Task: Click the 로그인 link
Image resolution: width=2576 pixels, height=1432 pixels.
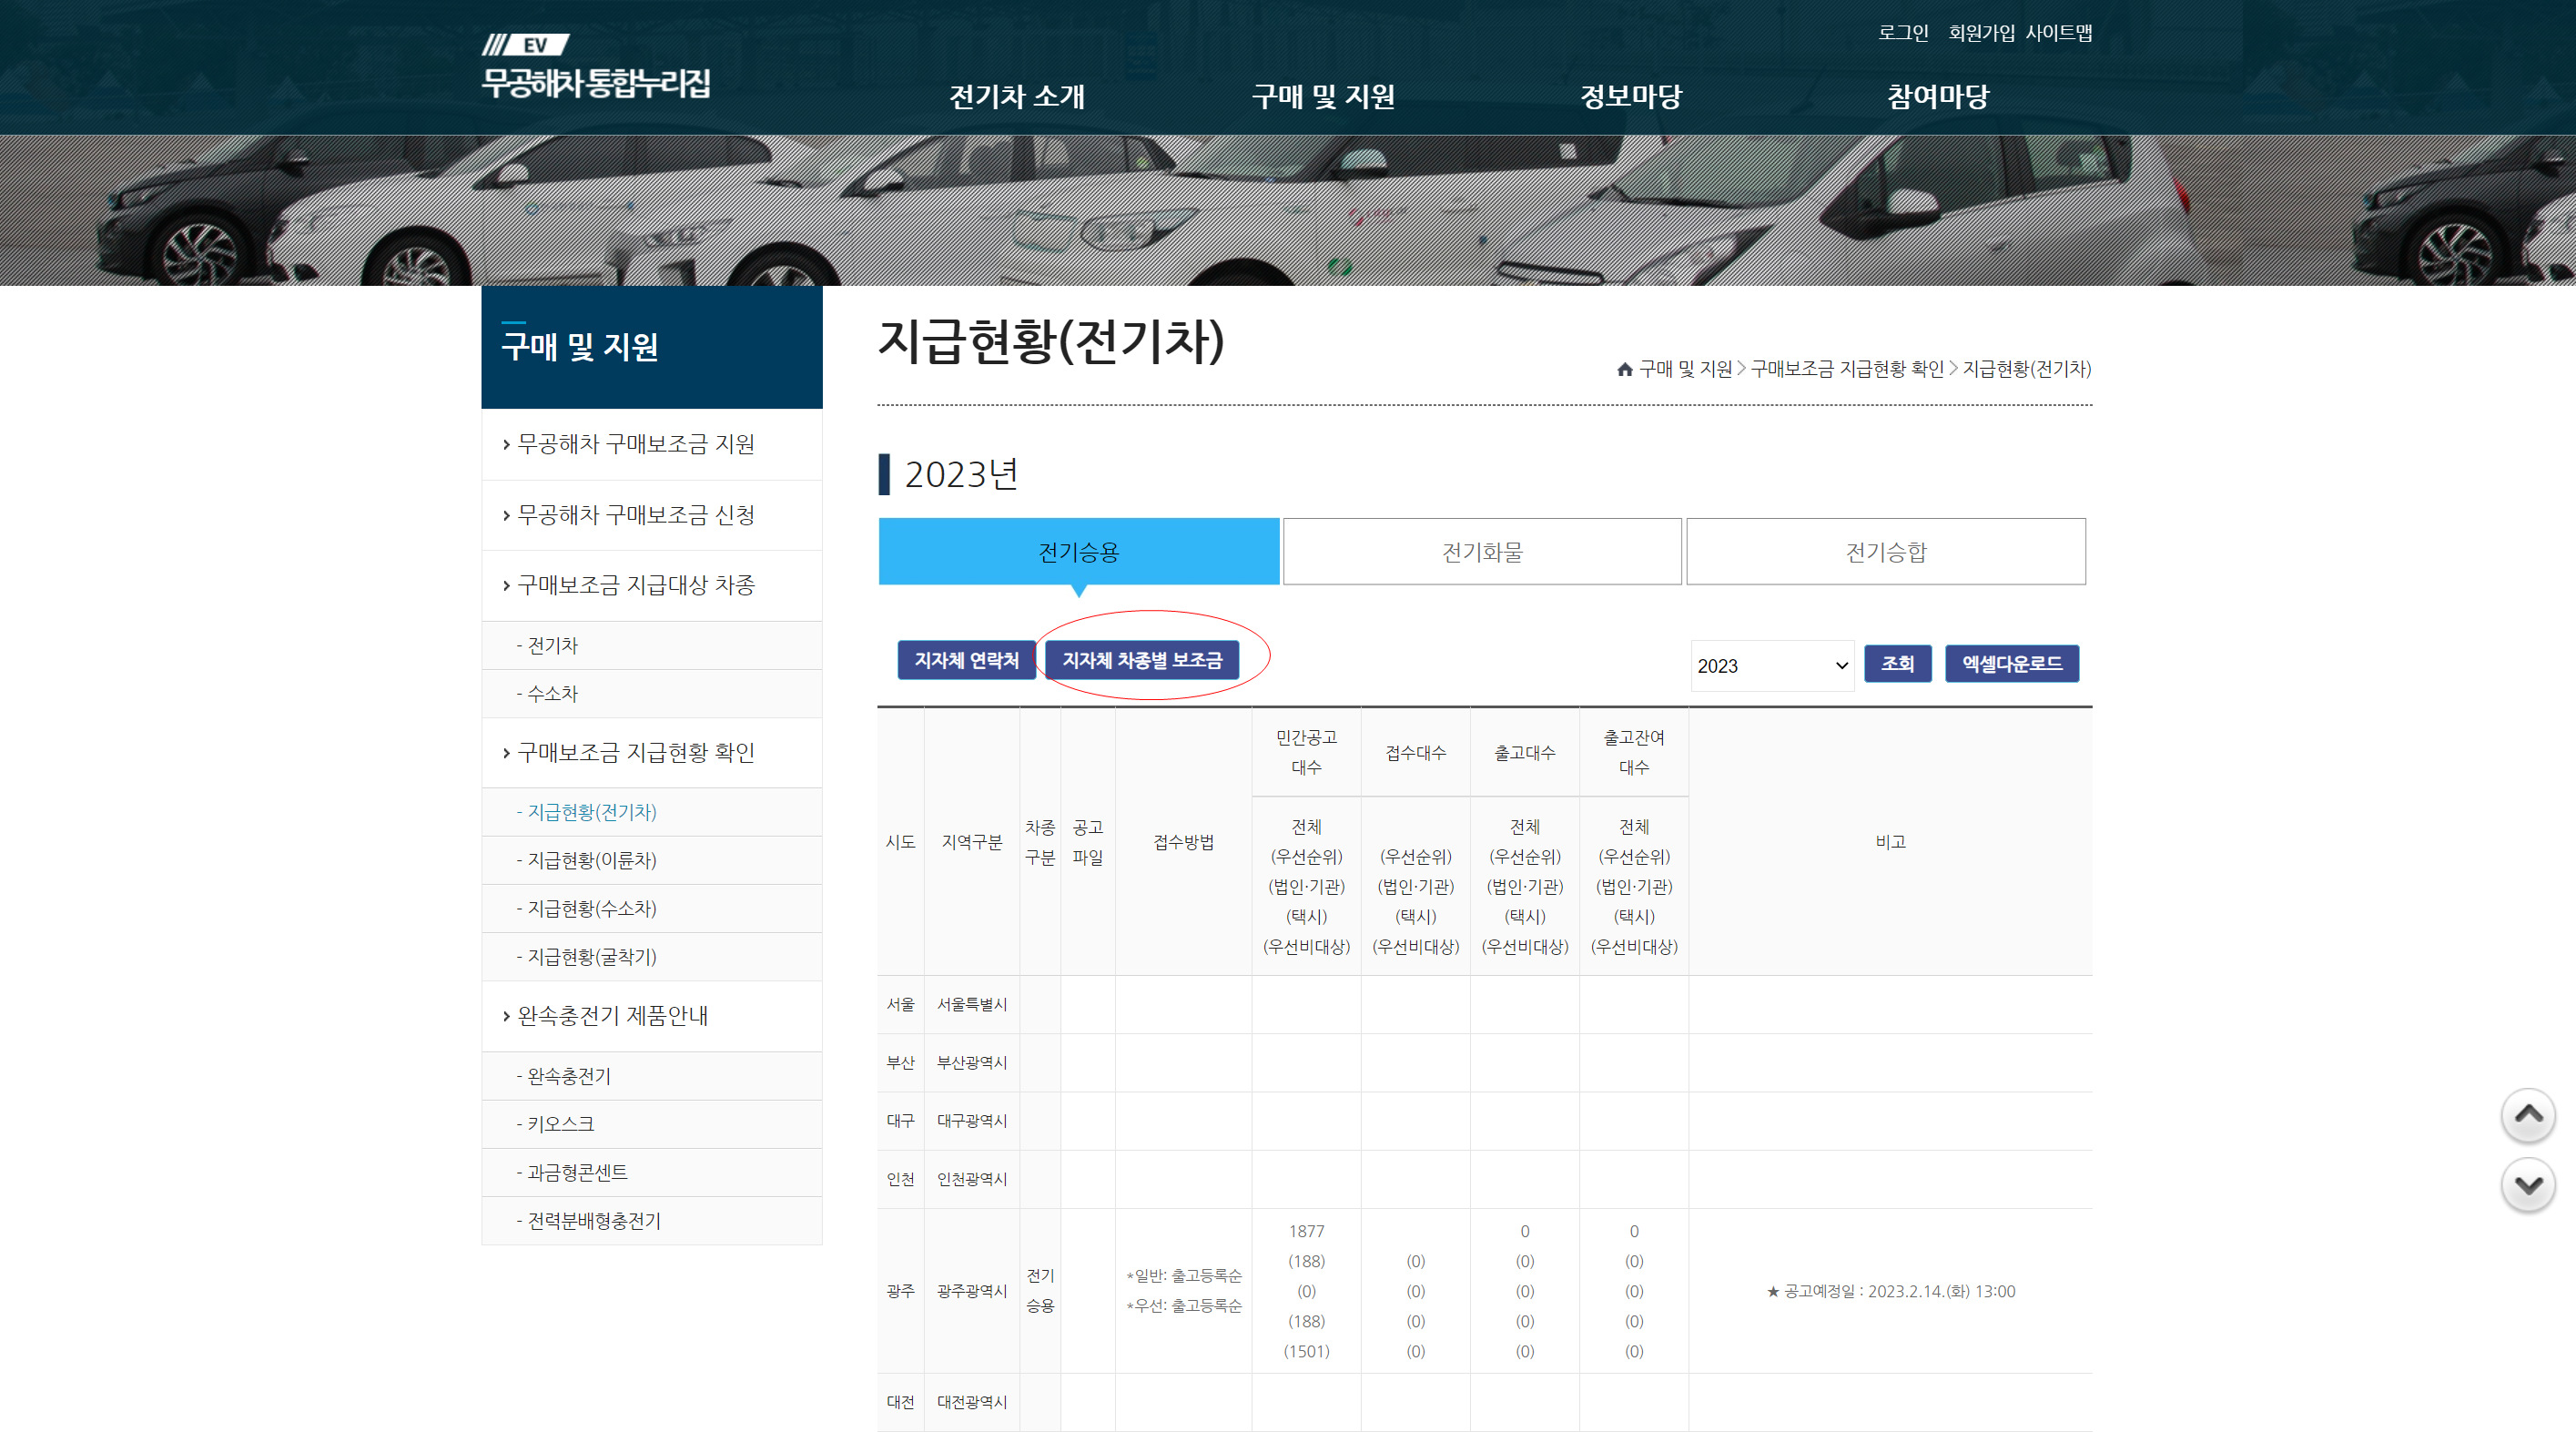Action: pyautogui.click(x=1903, y=33)
